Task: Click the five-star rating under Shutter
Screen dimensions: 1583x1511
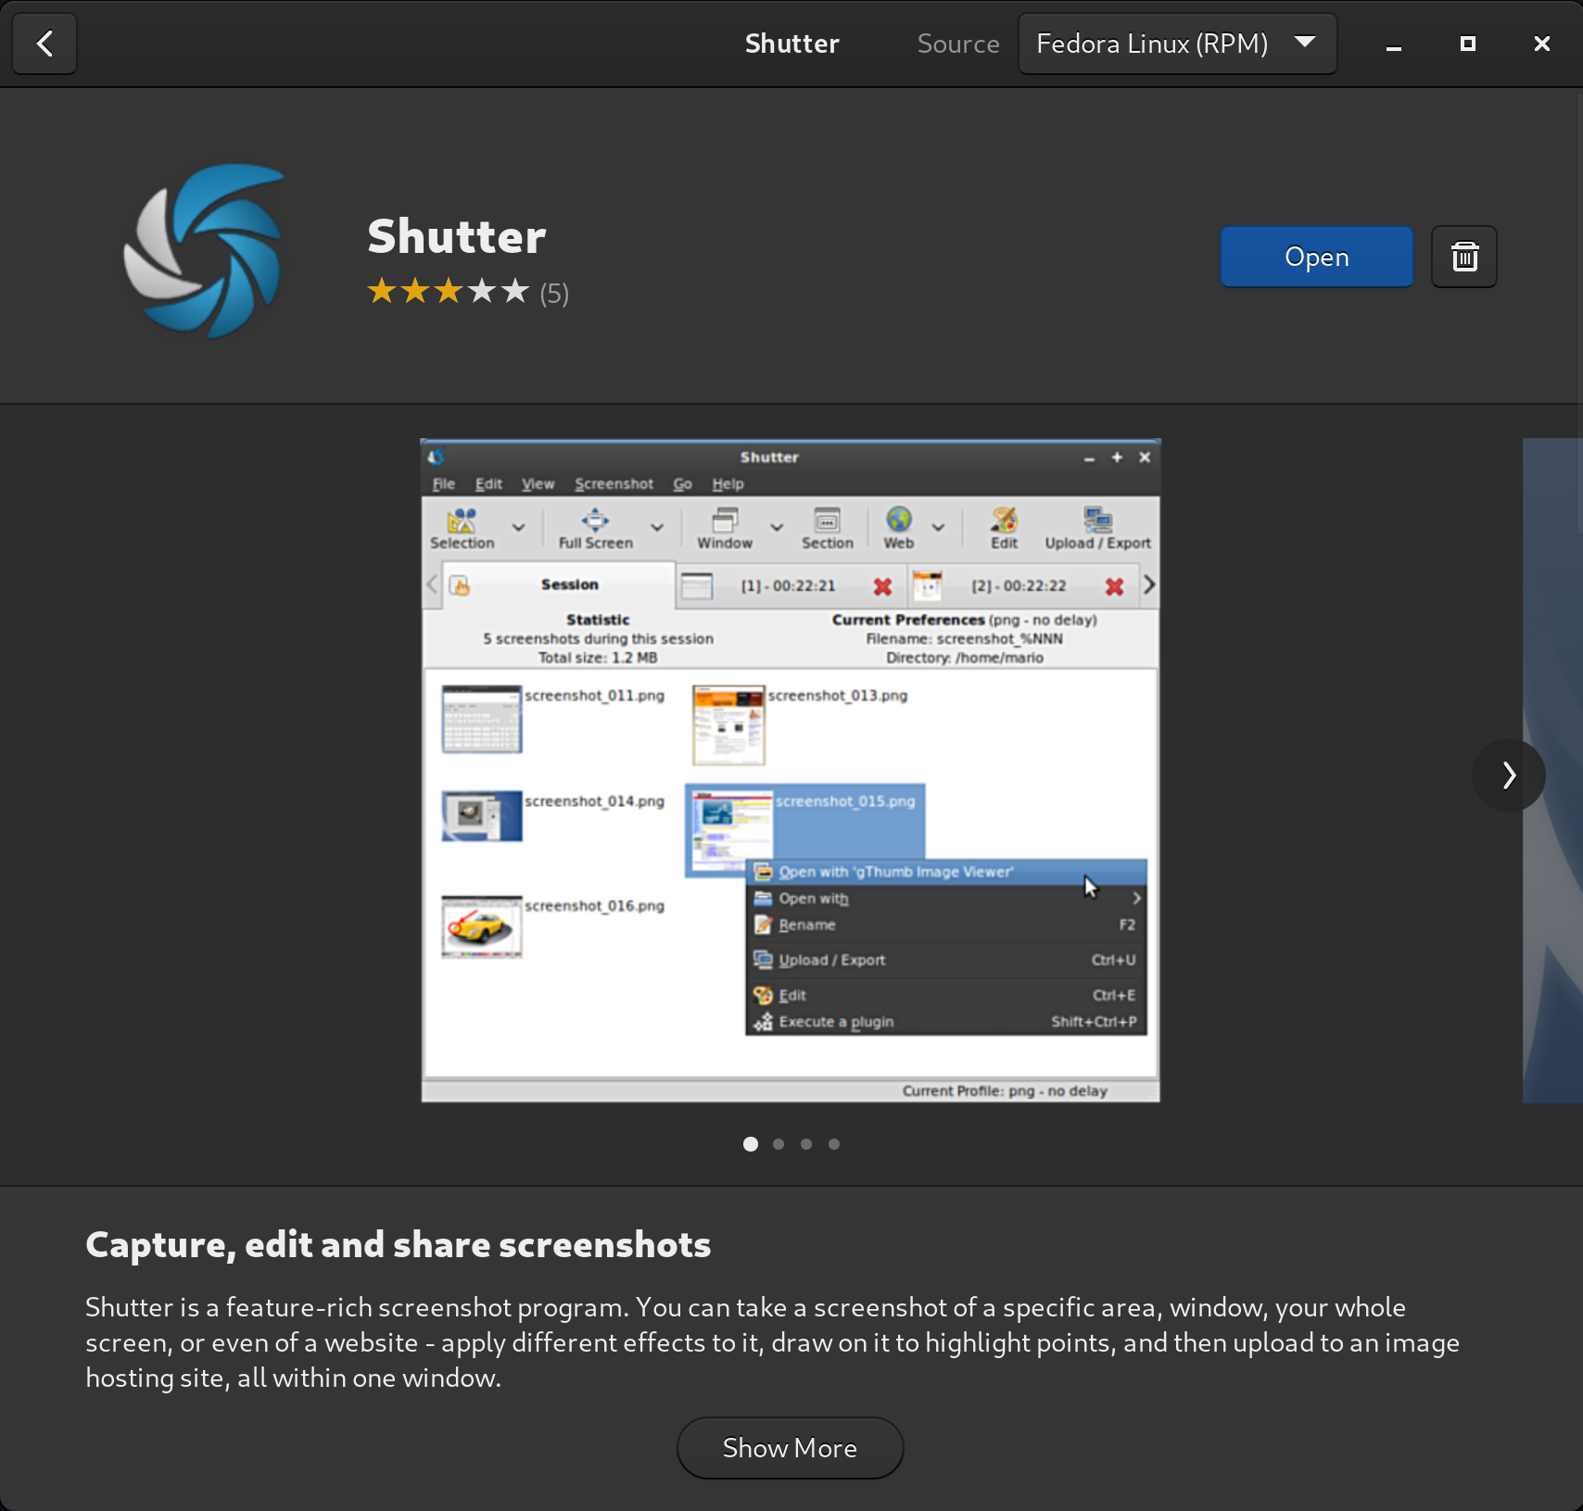Action: tap(449, 293)
